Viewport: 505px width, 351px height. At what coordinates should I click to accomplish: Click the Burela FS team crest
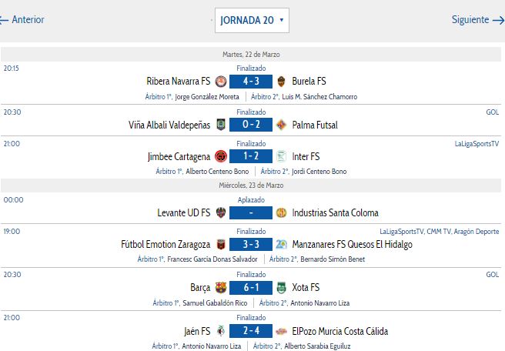pyautogui.click(x=281, y=81)
